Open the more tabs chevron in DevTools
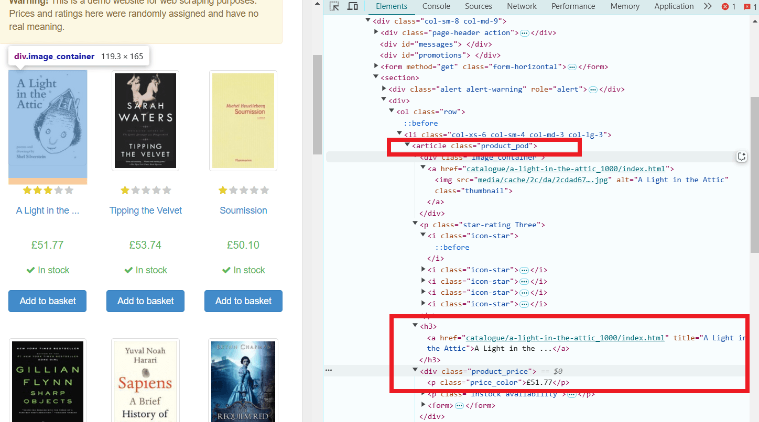The height and width of the screenshot is (422, 759). [x=708, y=6]
